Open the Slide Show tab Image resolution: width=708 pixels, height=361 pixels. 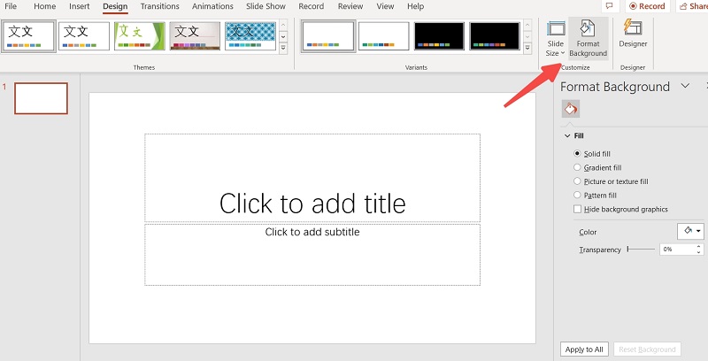[265, 6]
